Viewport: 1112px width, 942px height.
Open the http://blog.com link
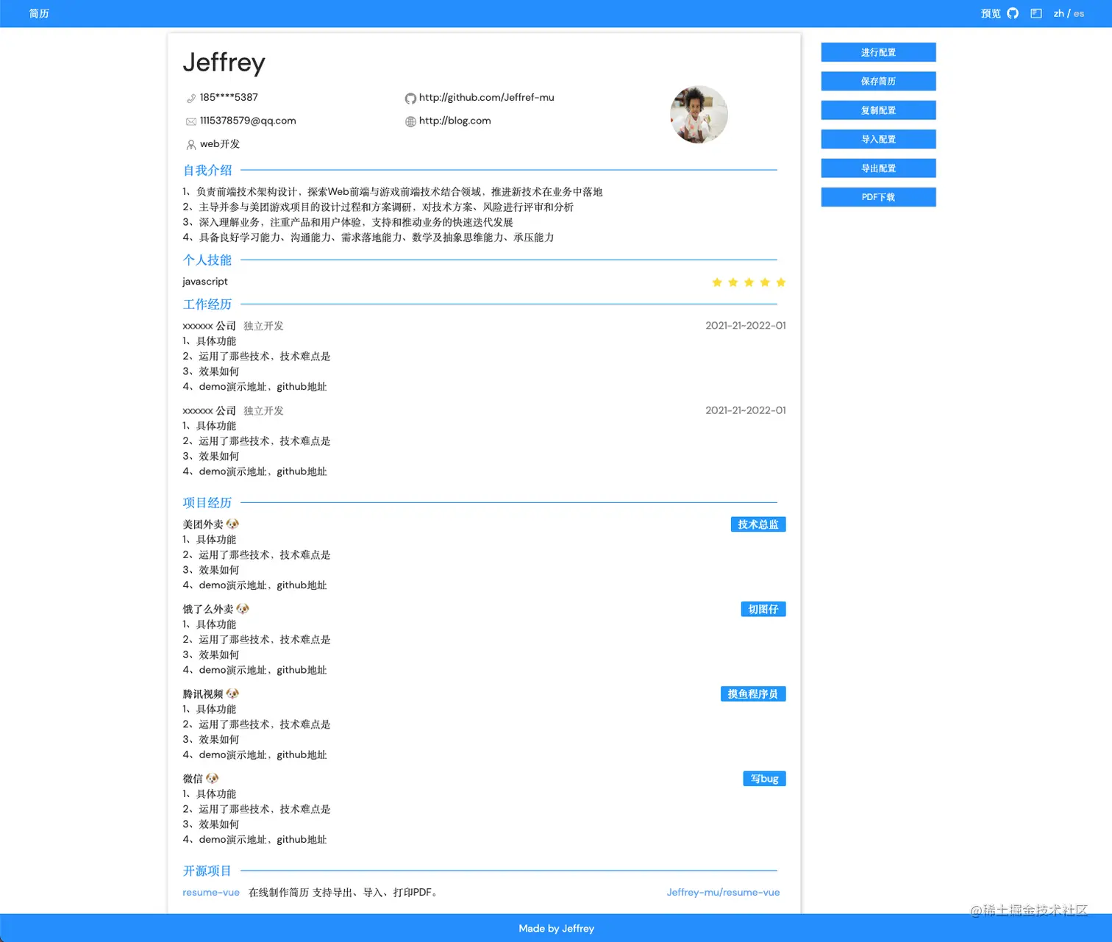pyautogui.click(x=455, y=121)
